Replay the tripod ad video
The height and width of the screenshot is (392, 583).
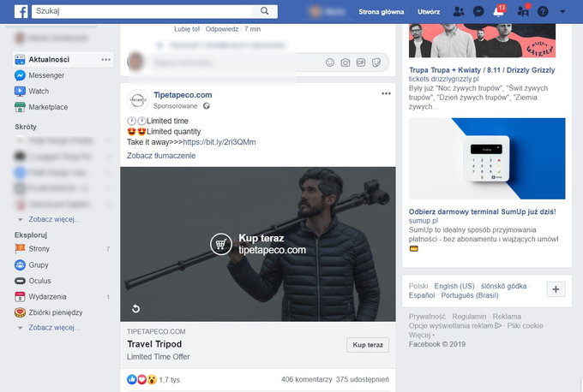(x=136, y=308)
